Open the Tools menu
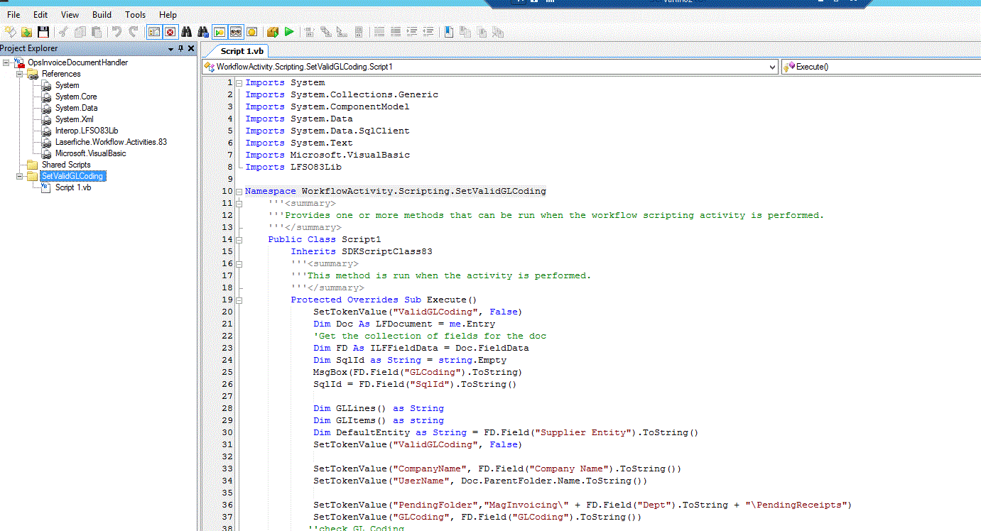This screenshot has height=531, width=981. tap(135, 14)
